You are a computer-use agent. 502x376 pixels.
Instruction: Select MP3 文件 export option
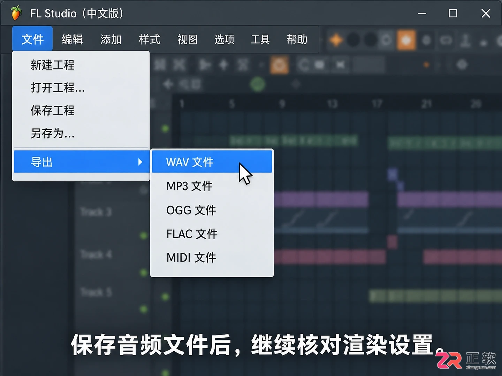[x=212, y=186]
